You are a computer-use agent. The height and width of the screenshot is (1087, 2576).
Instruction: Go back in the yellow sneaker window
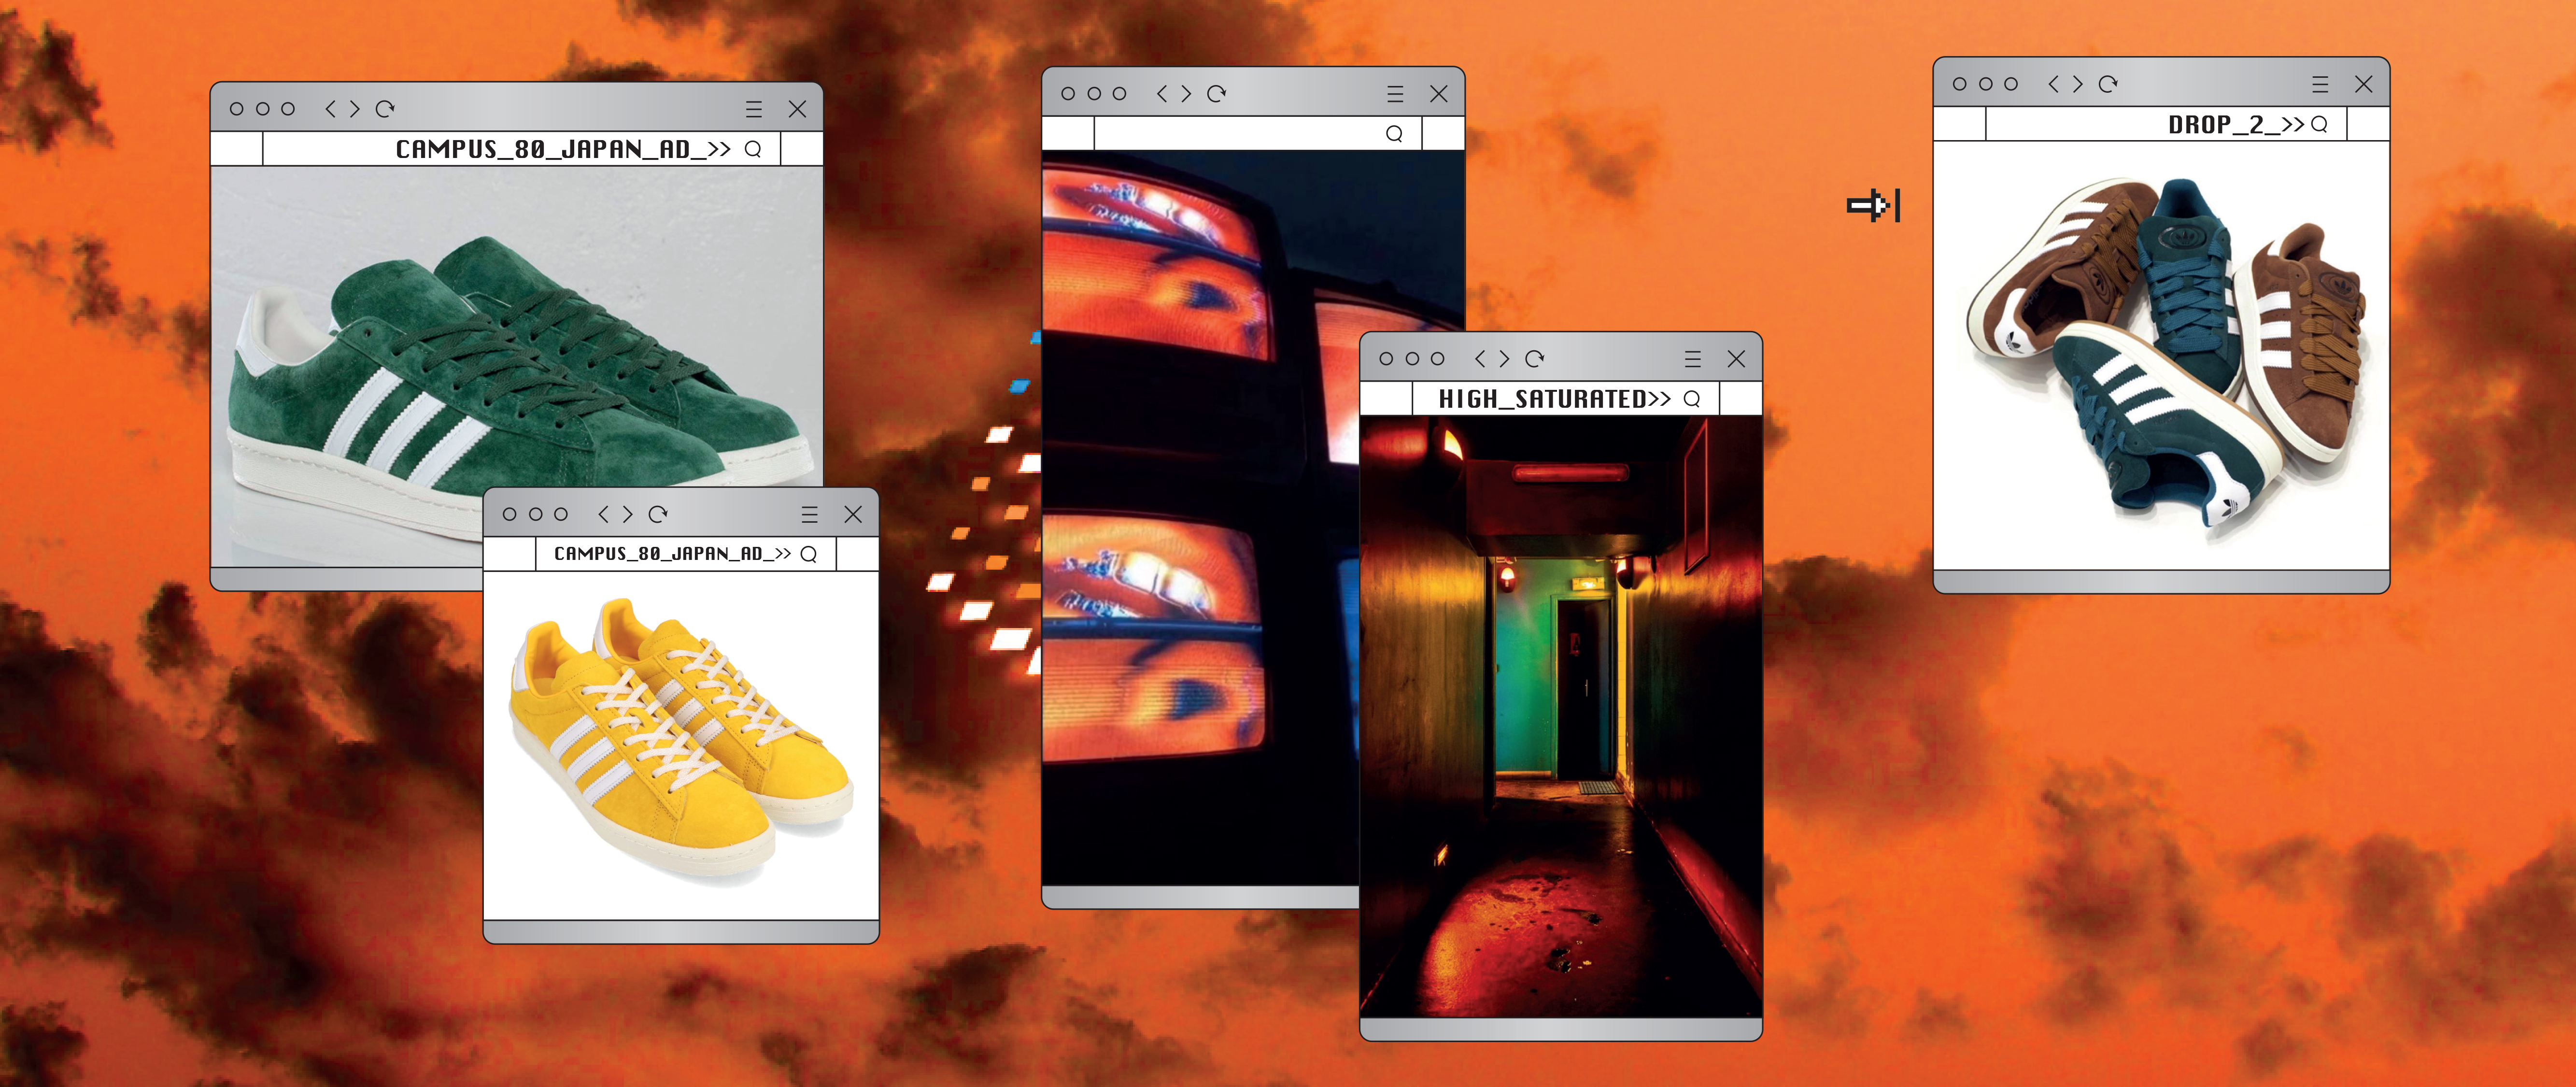[x=603, y=514]
